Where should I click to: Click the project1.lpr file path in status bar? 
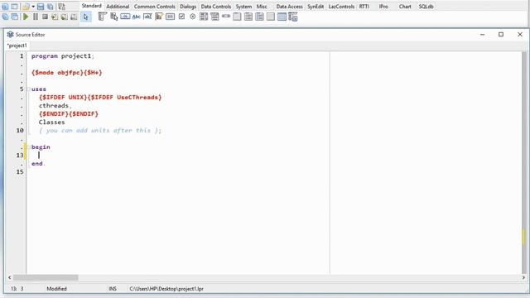coord(166,289)
